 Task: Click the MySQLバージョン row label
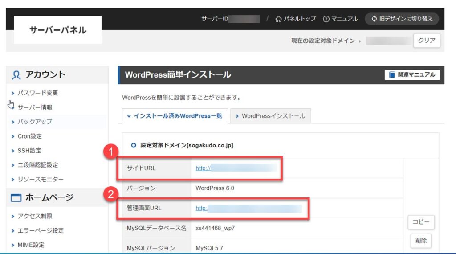pyautogui.click(x=151, y=248)
